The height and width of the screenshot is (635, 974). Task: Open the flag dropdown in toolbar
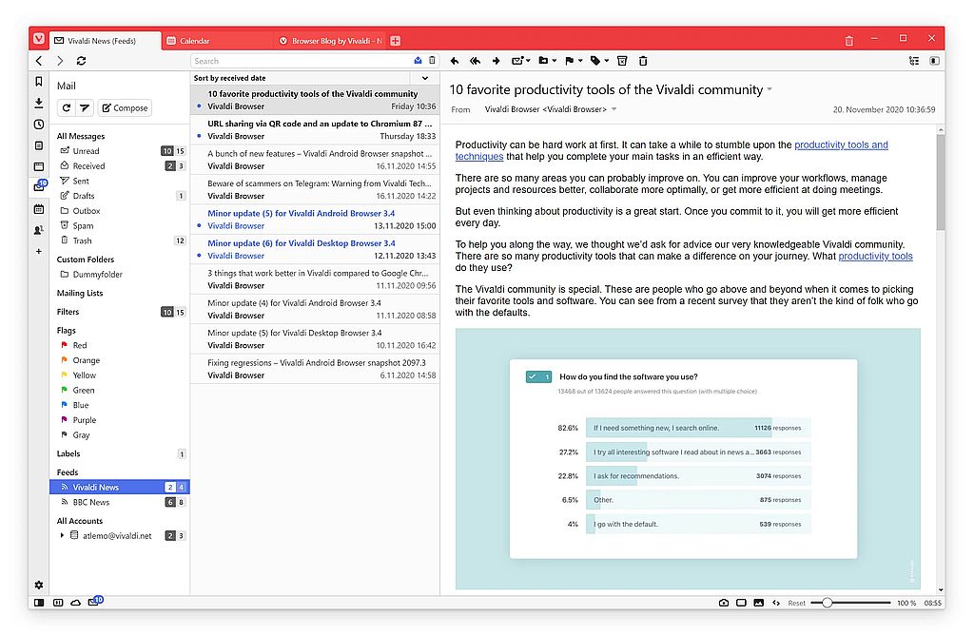574,61
